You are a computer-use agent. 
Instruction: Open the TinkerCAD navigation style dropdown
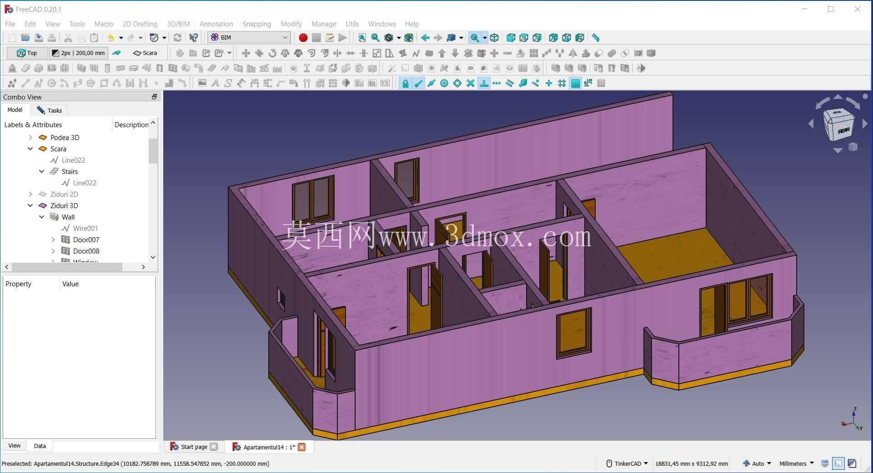click(x=627, y=463)
